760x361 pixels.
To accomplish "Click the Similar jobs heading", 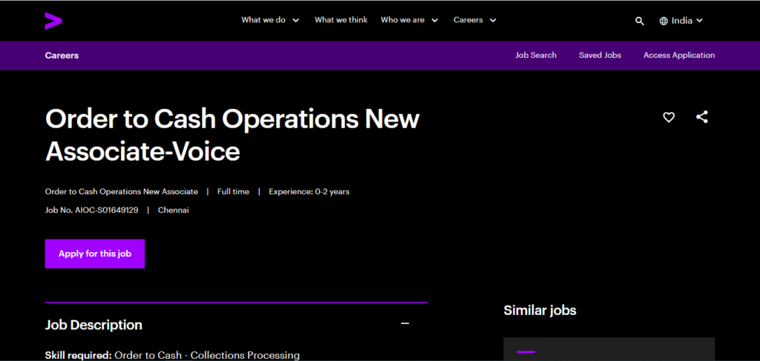I will point(540,310).
